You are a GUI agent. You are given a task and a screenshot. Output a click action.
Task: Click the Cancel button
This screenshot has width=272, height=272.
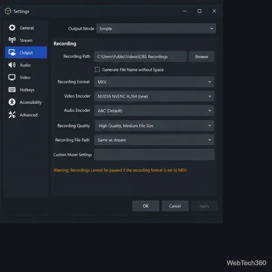click(x=175, y=206)
